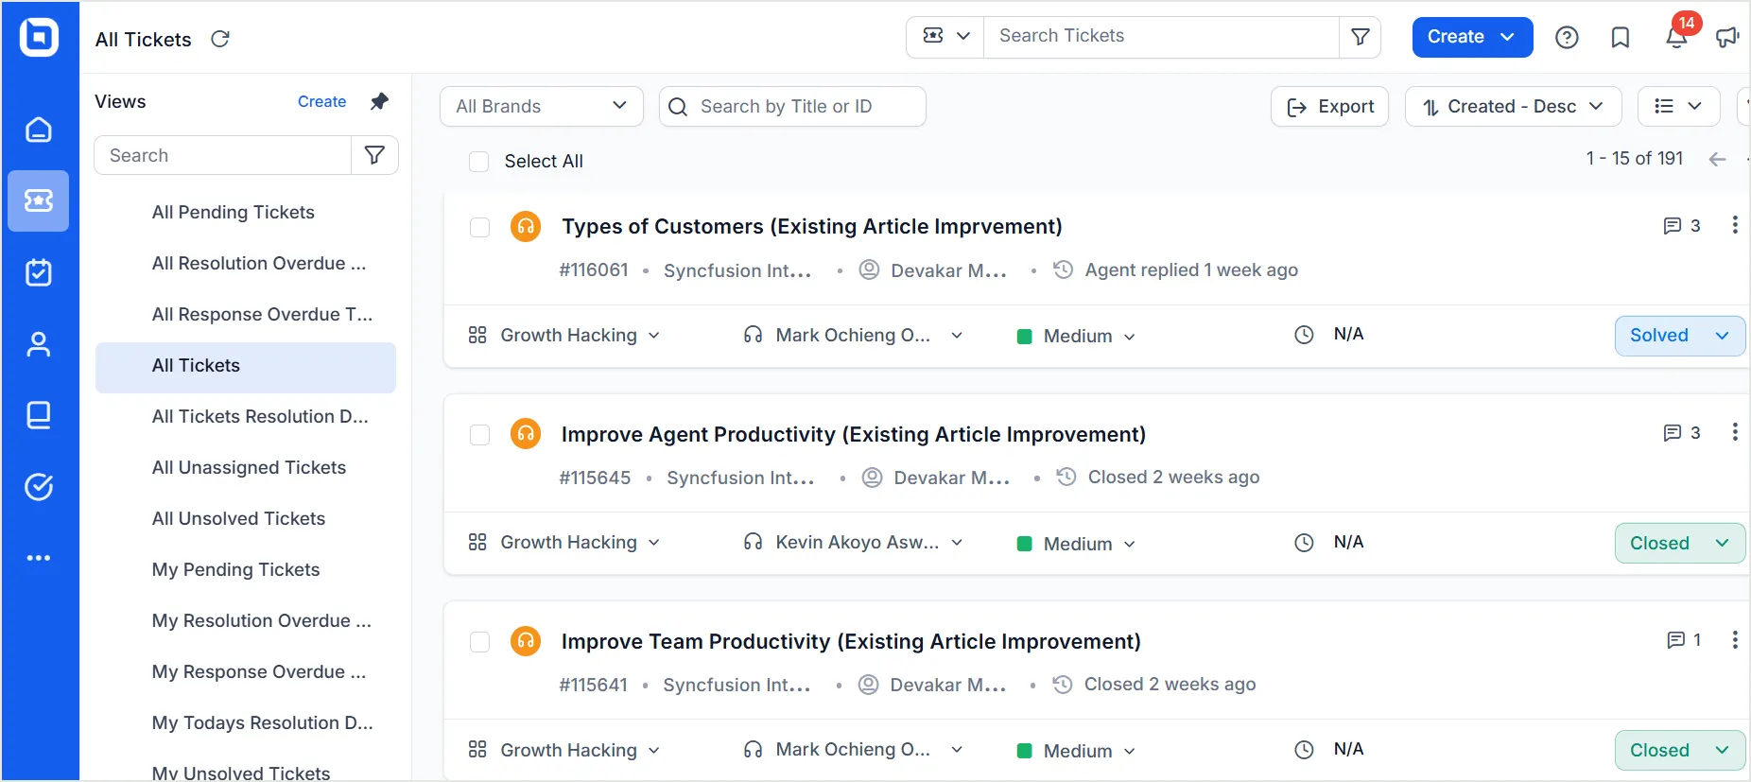This screenshot has width=1751, height=782.
Task: Change agent Kevin Akoyo Asw... dropdown
Action: point(853,542)
